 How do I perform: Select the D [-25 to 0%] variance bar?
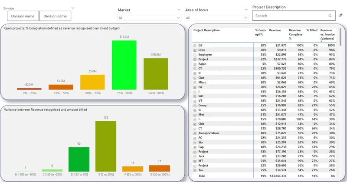(79, 159)
